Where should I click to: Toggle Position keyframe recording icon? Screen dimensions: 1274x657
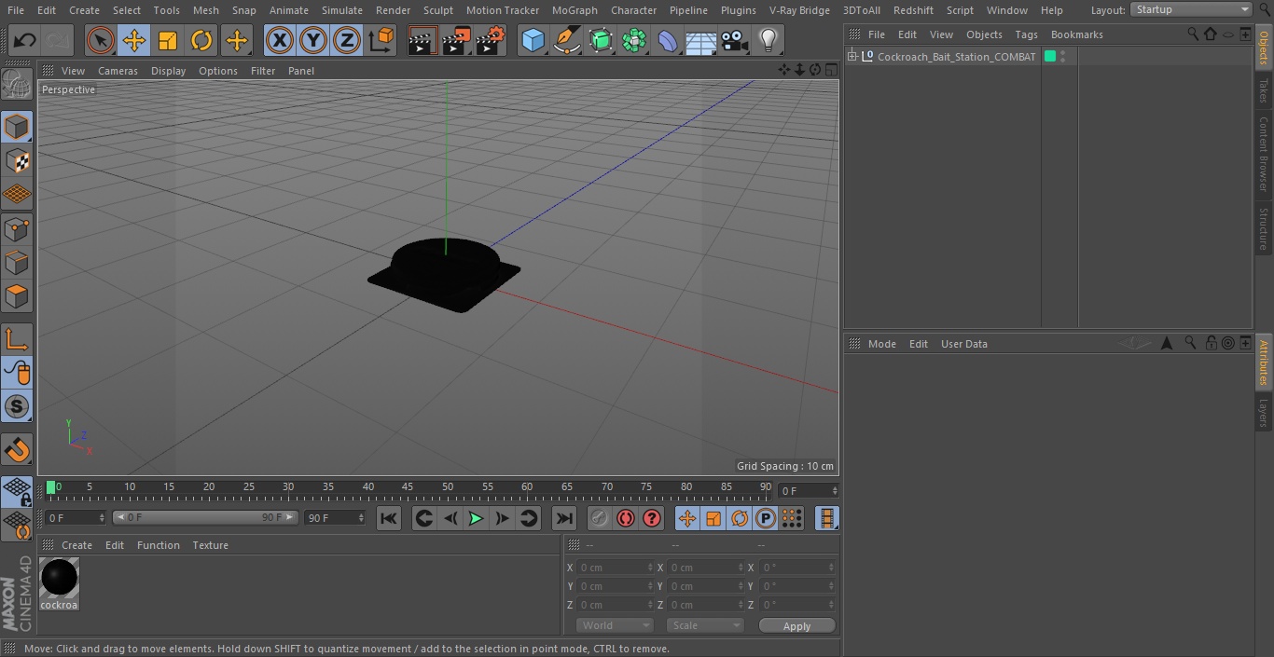[687, 518]
